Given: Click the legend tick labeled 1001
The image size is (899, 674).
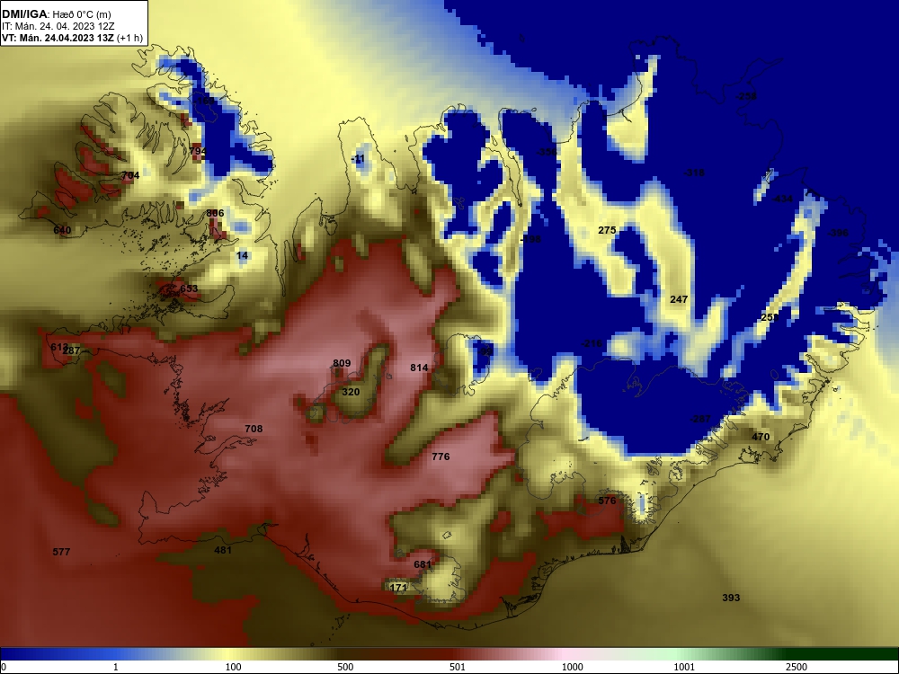Looking at the screenshot, I should coord(684,667).
